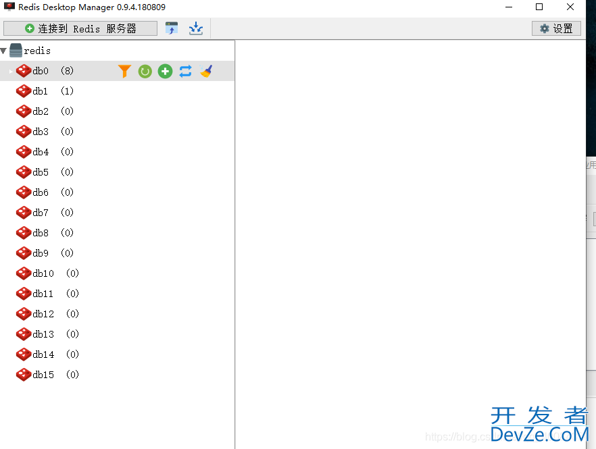Select the db10 database row
Viewport: 596px width, 449px height.
tap(117, 273)
